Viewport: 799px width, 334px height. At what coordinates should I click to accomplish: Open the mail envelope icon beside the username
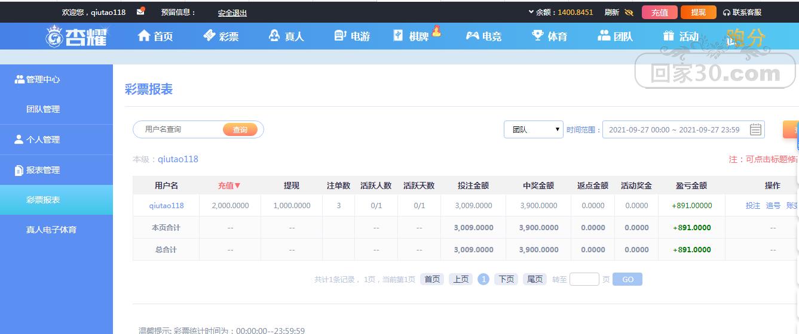140,11
